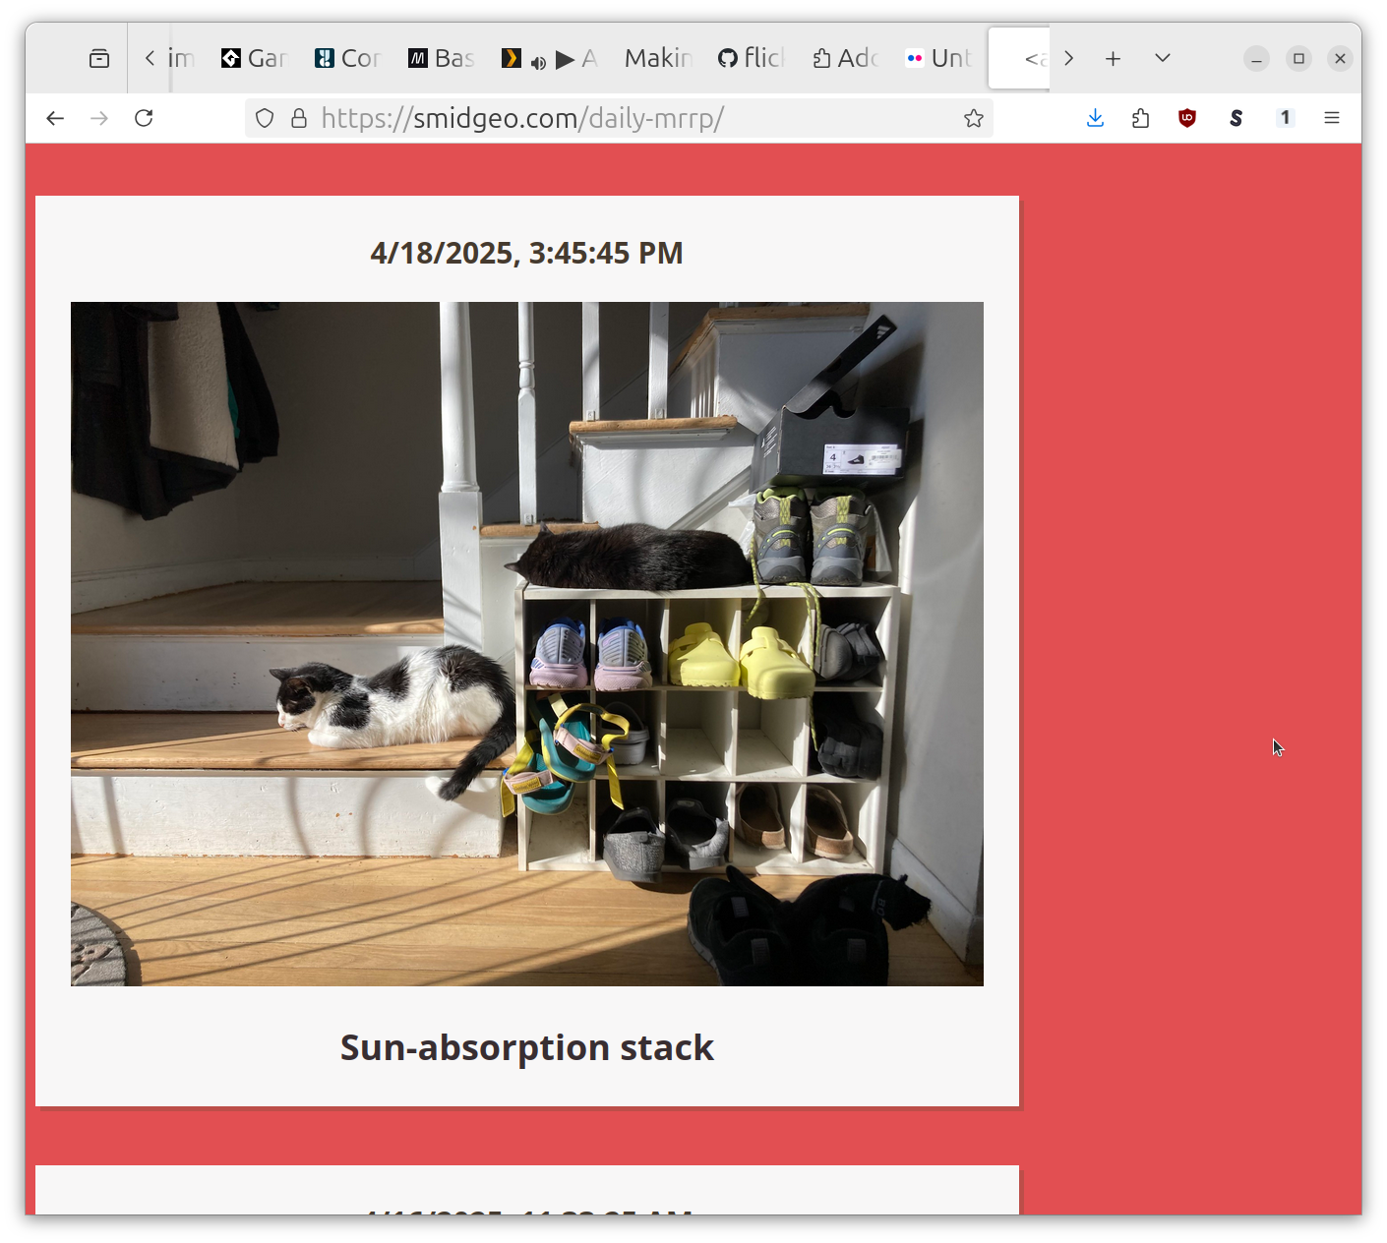Switch to the 'flick' GitHub tab
Image resolution: width=1387 pixels, height=1243 pixels.
tap(750, 58)
